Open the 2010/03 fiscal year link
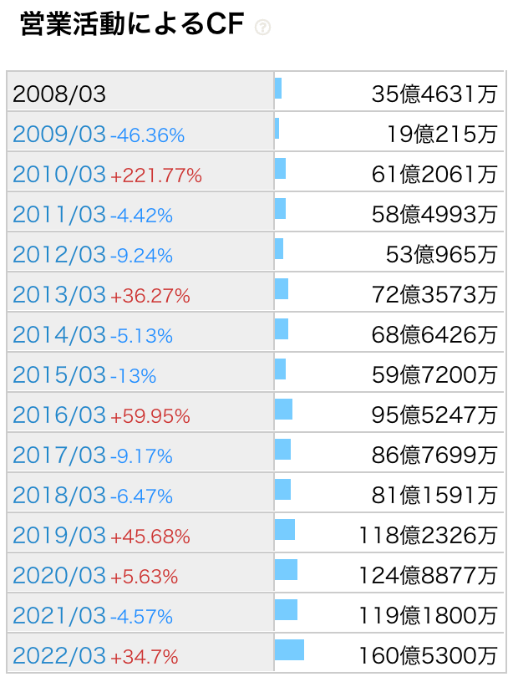The image size is (513, 682). [59, 175]
